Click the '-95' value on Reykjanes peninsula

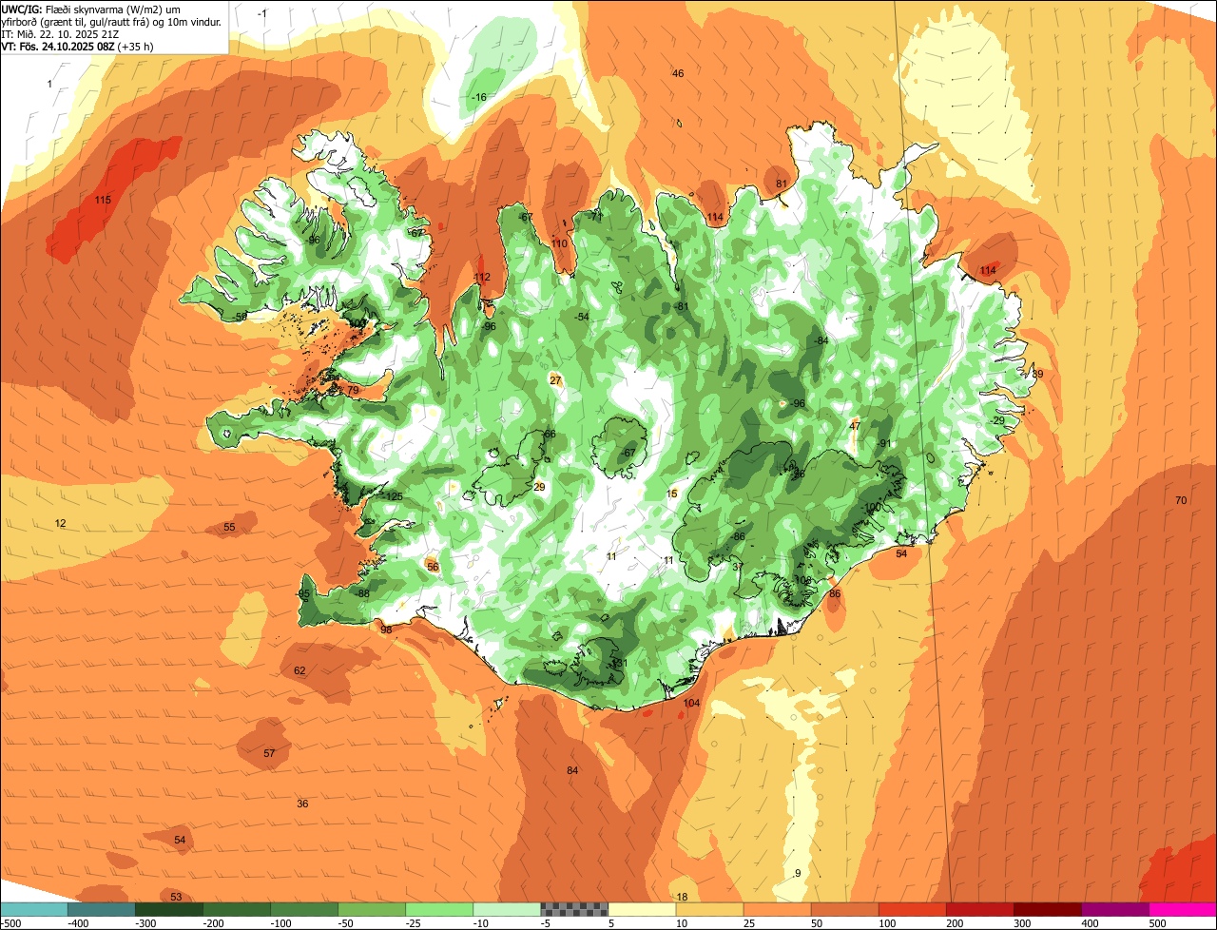click(303, 593)
